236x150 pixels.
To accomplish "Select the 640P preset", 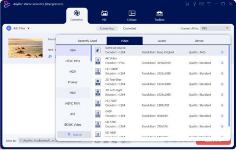I will click(160, 114).
